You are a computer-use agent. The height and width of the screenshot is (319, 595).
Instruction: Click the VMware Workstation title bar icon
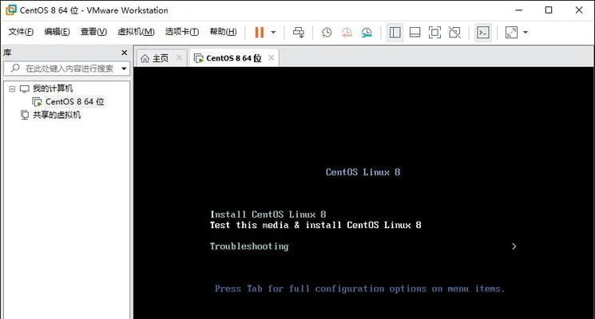click(11, 10)
